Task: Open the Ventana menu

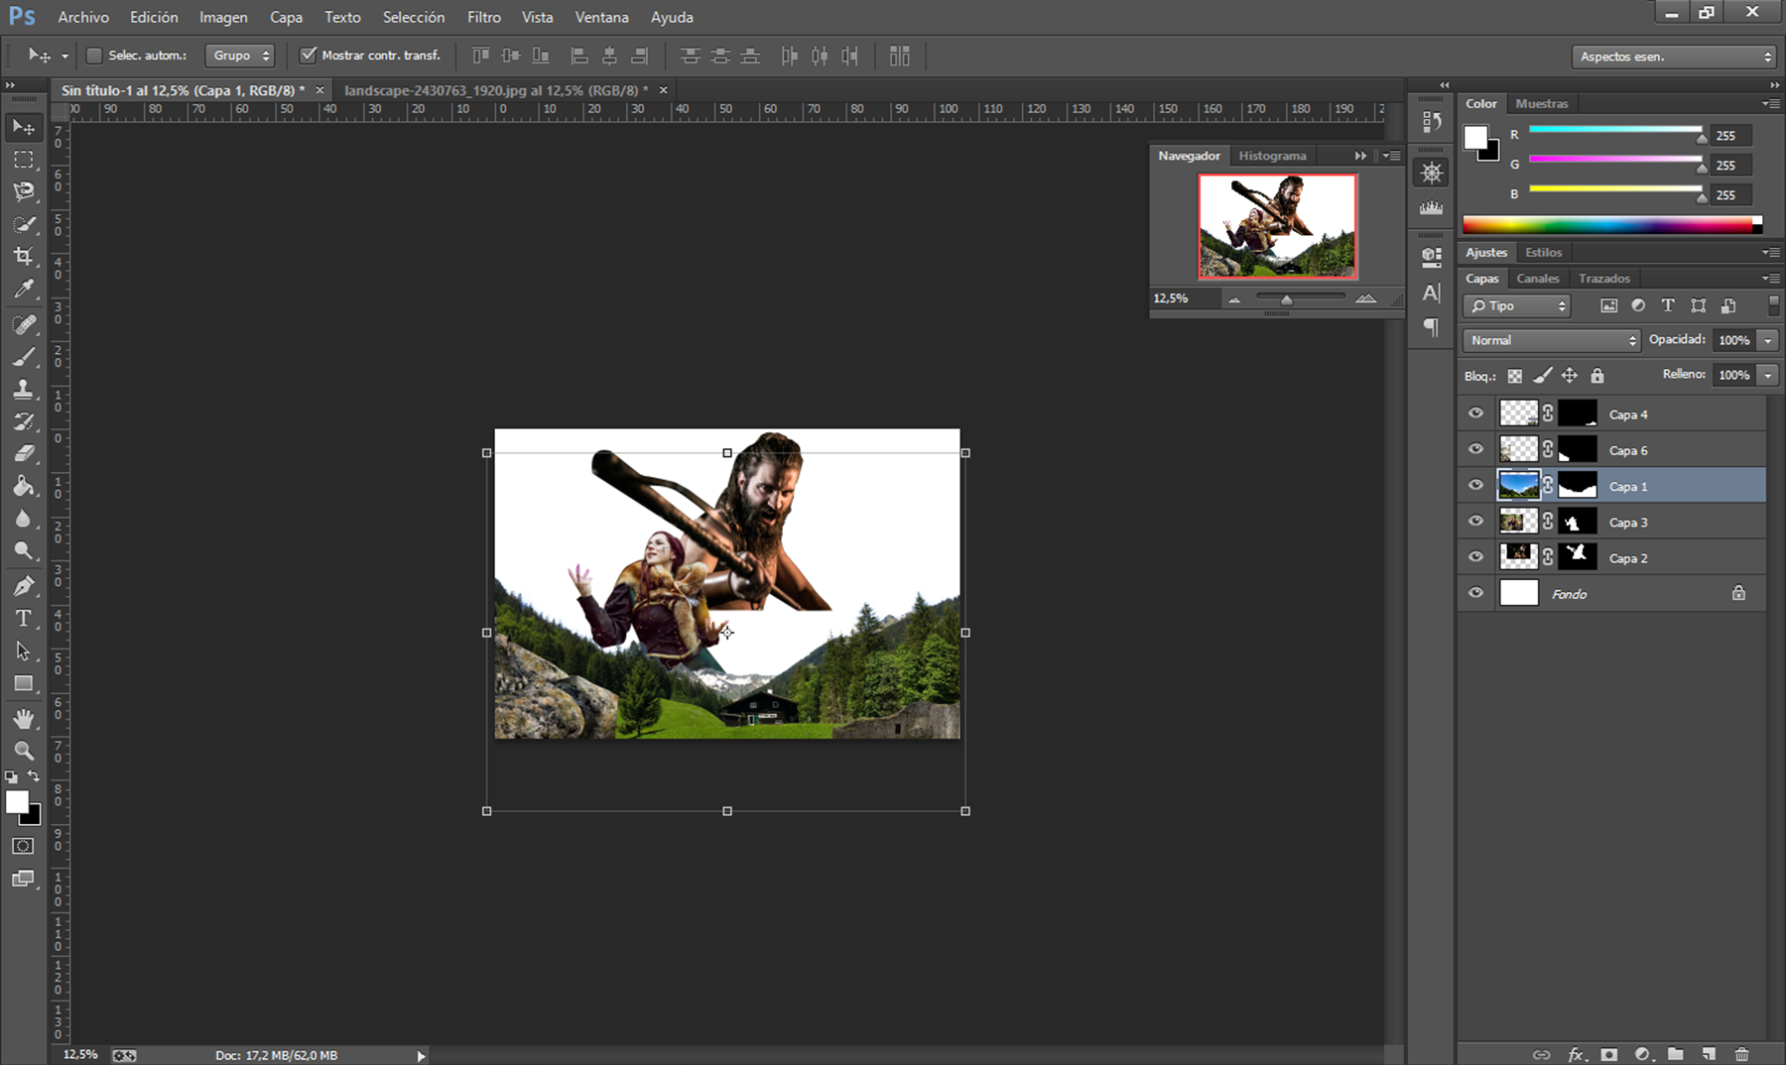Action: point(601,17)
